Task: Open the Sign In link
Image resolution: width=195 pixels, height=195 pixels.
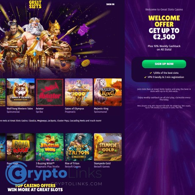Action: click(110, 4)
